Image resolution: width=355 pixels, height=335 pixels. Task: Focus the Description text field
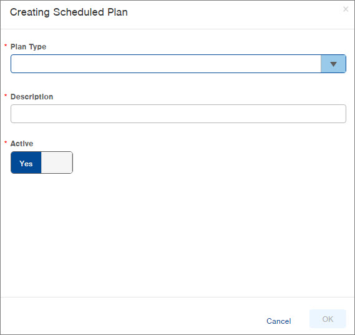click(178, 114)
